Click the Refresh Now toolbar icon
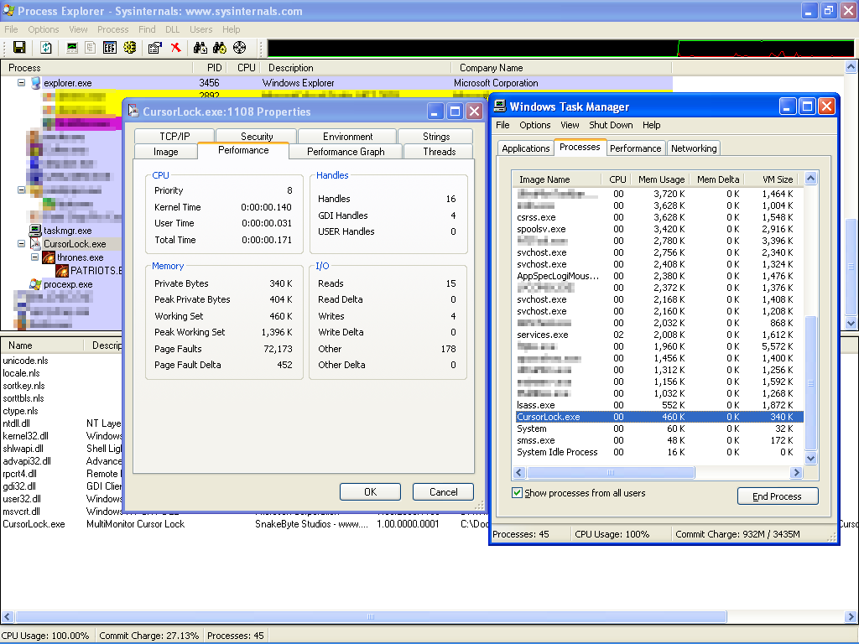The image size is (859, 644). click(x=46, y=48)
